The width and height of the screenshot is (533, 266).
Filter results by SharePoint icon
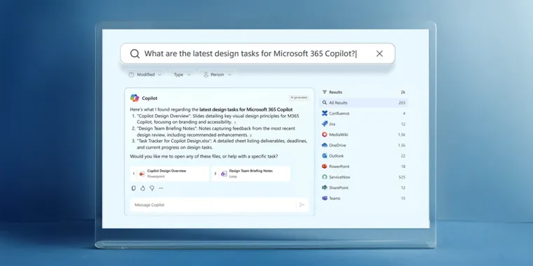tap(324, 188)
